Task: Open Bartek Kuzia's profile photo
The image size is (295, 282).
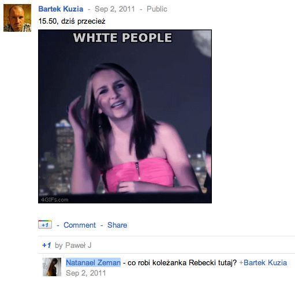Action: pos(17,18)
